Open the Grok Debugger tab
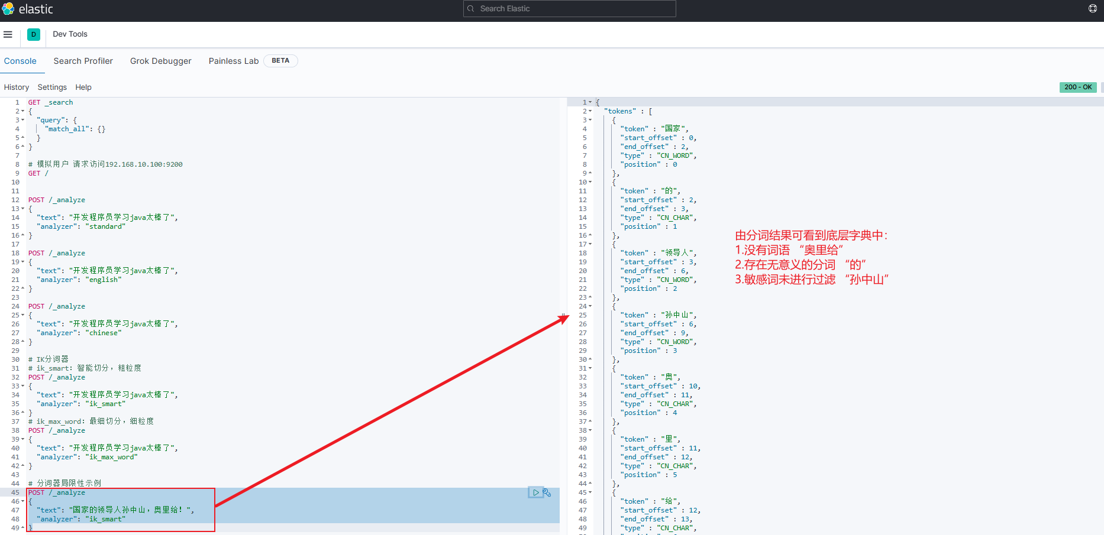 (161, 61)
